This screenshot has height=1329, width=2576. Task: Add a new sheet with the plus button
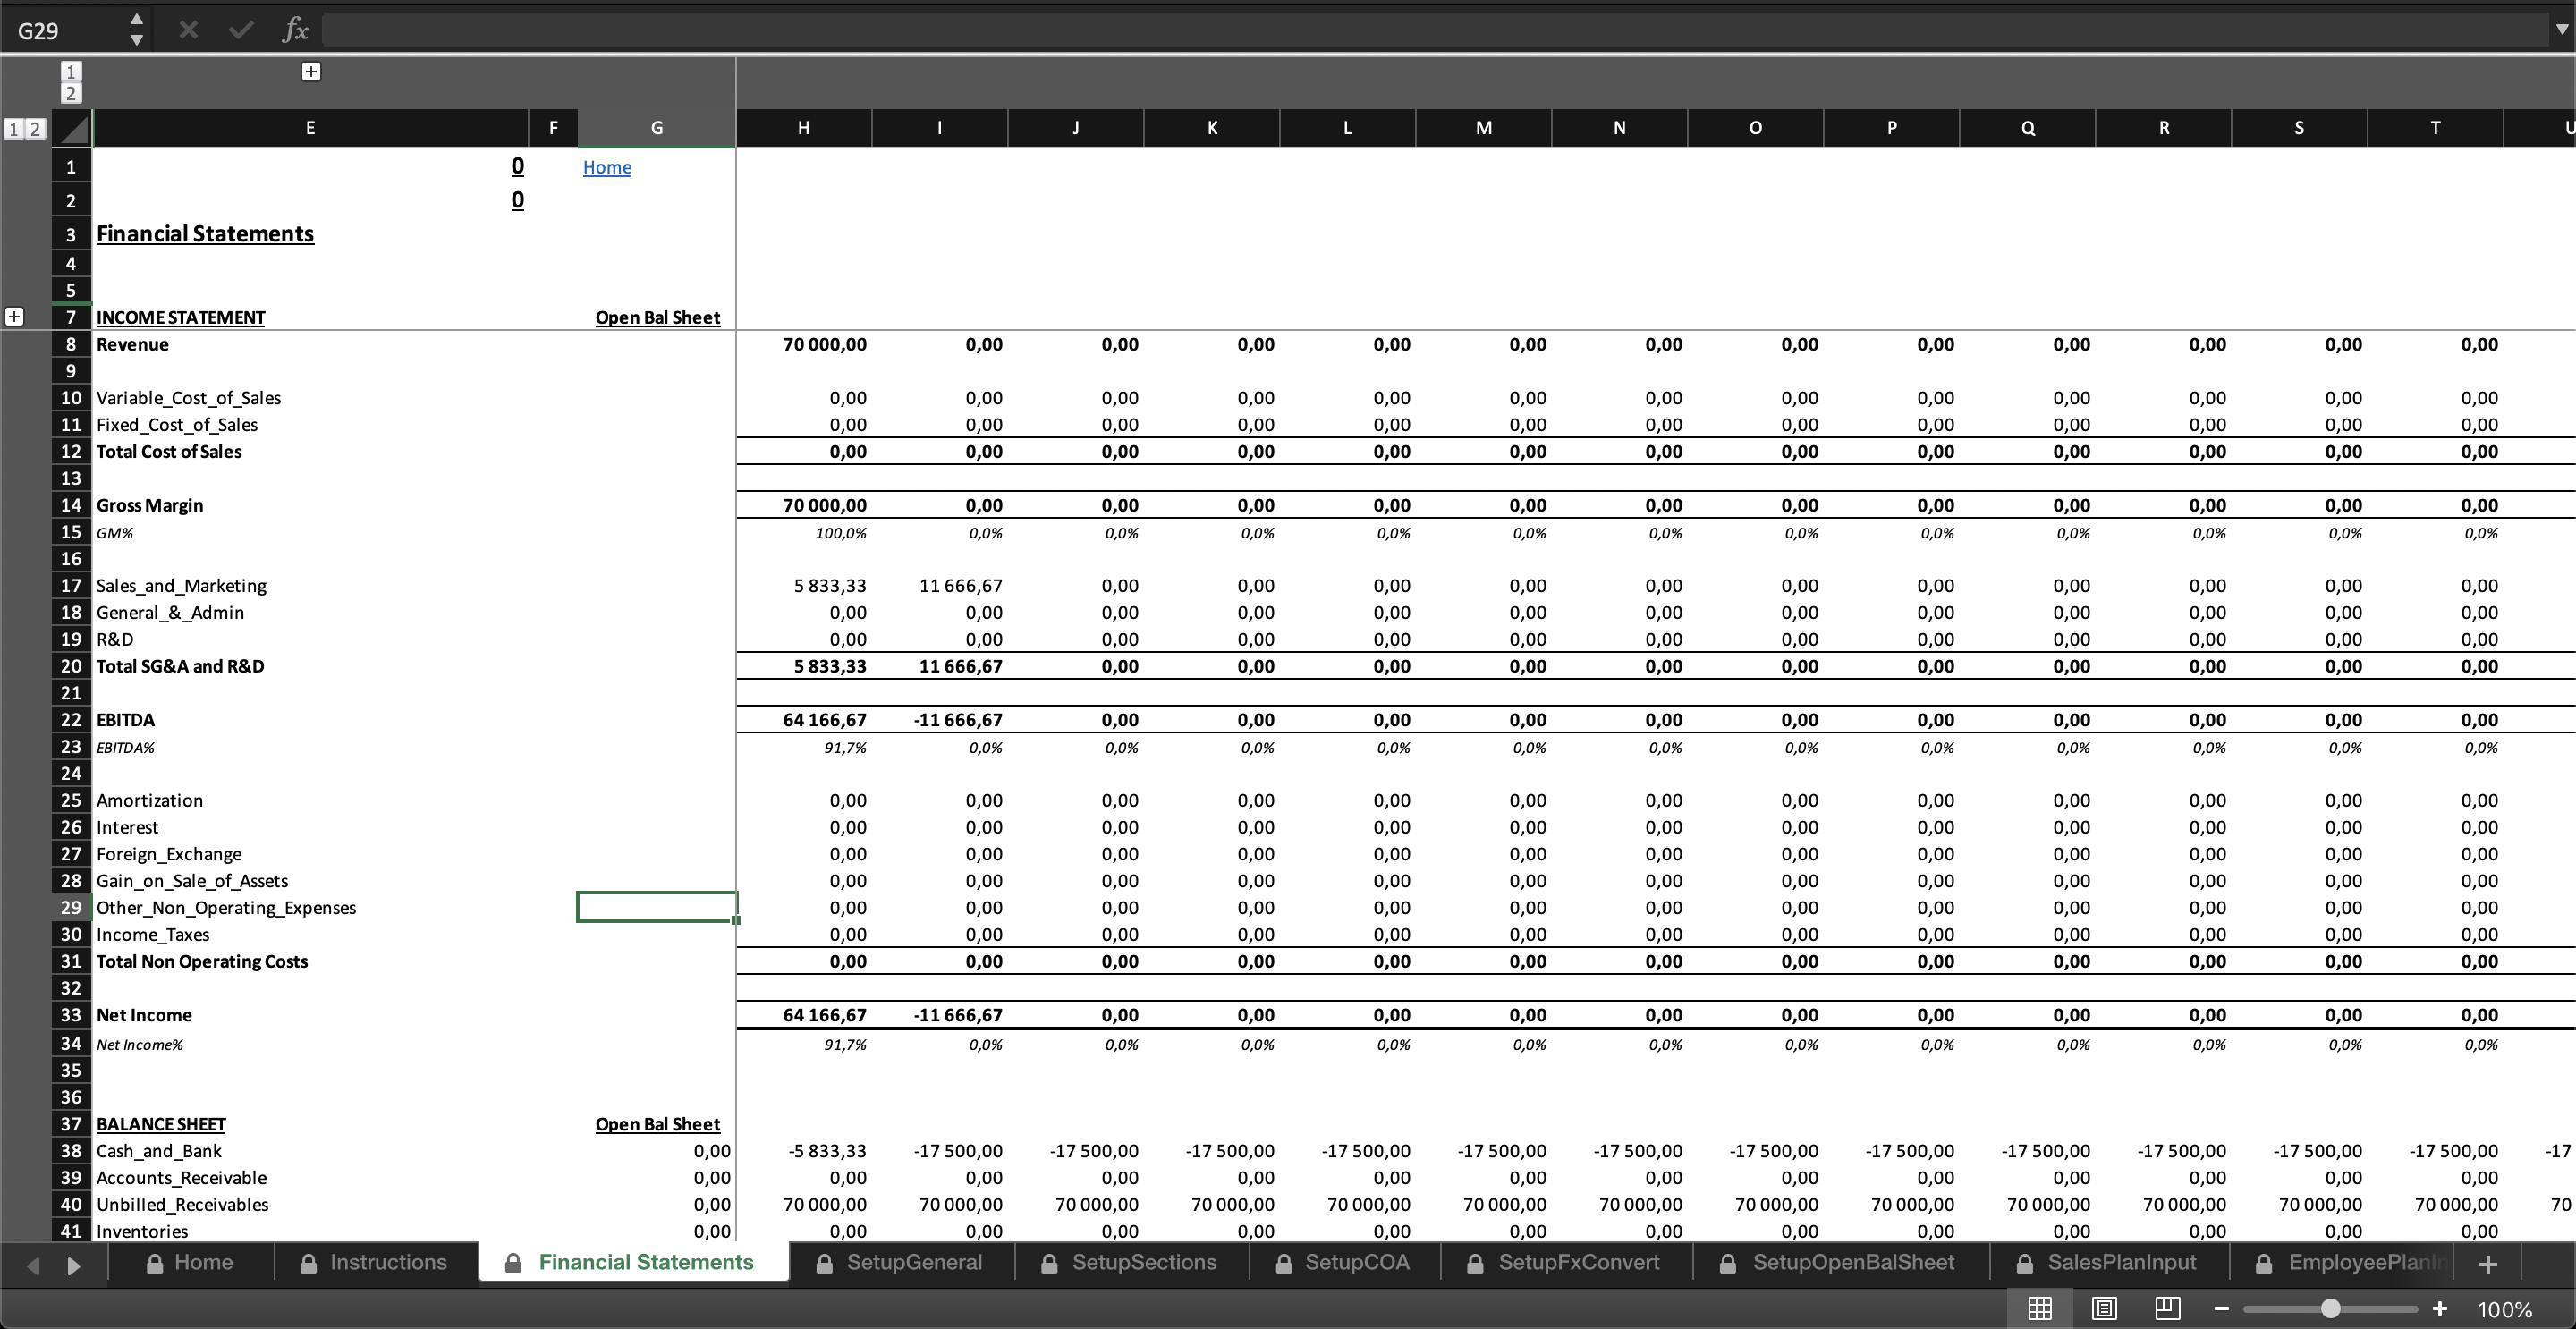[2489, 1263]
